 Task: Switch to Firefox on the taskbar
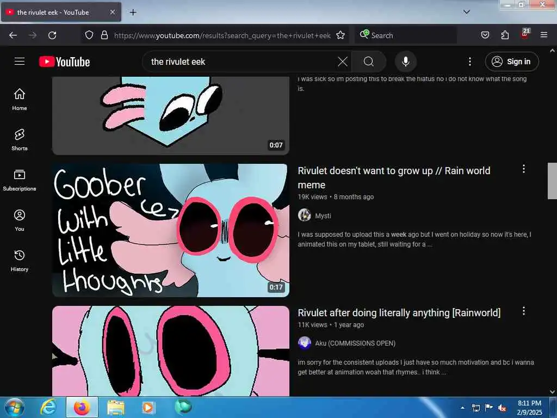[82, 407]
